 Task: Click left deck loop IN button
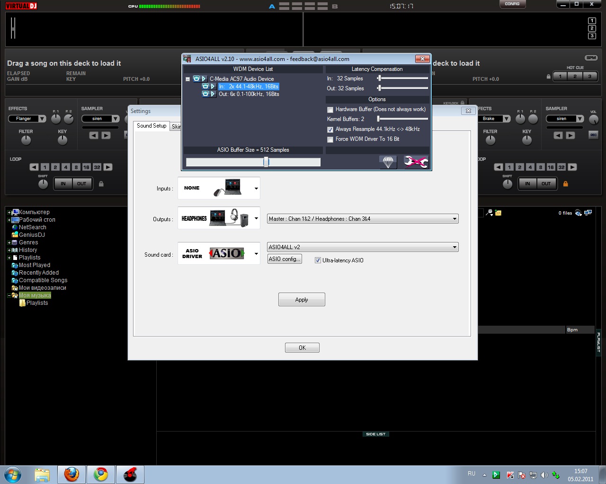tap(63, 184)
